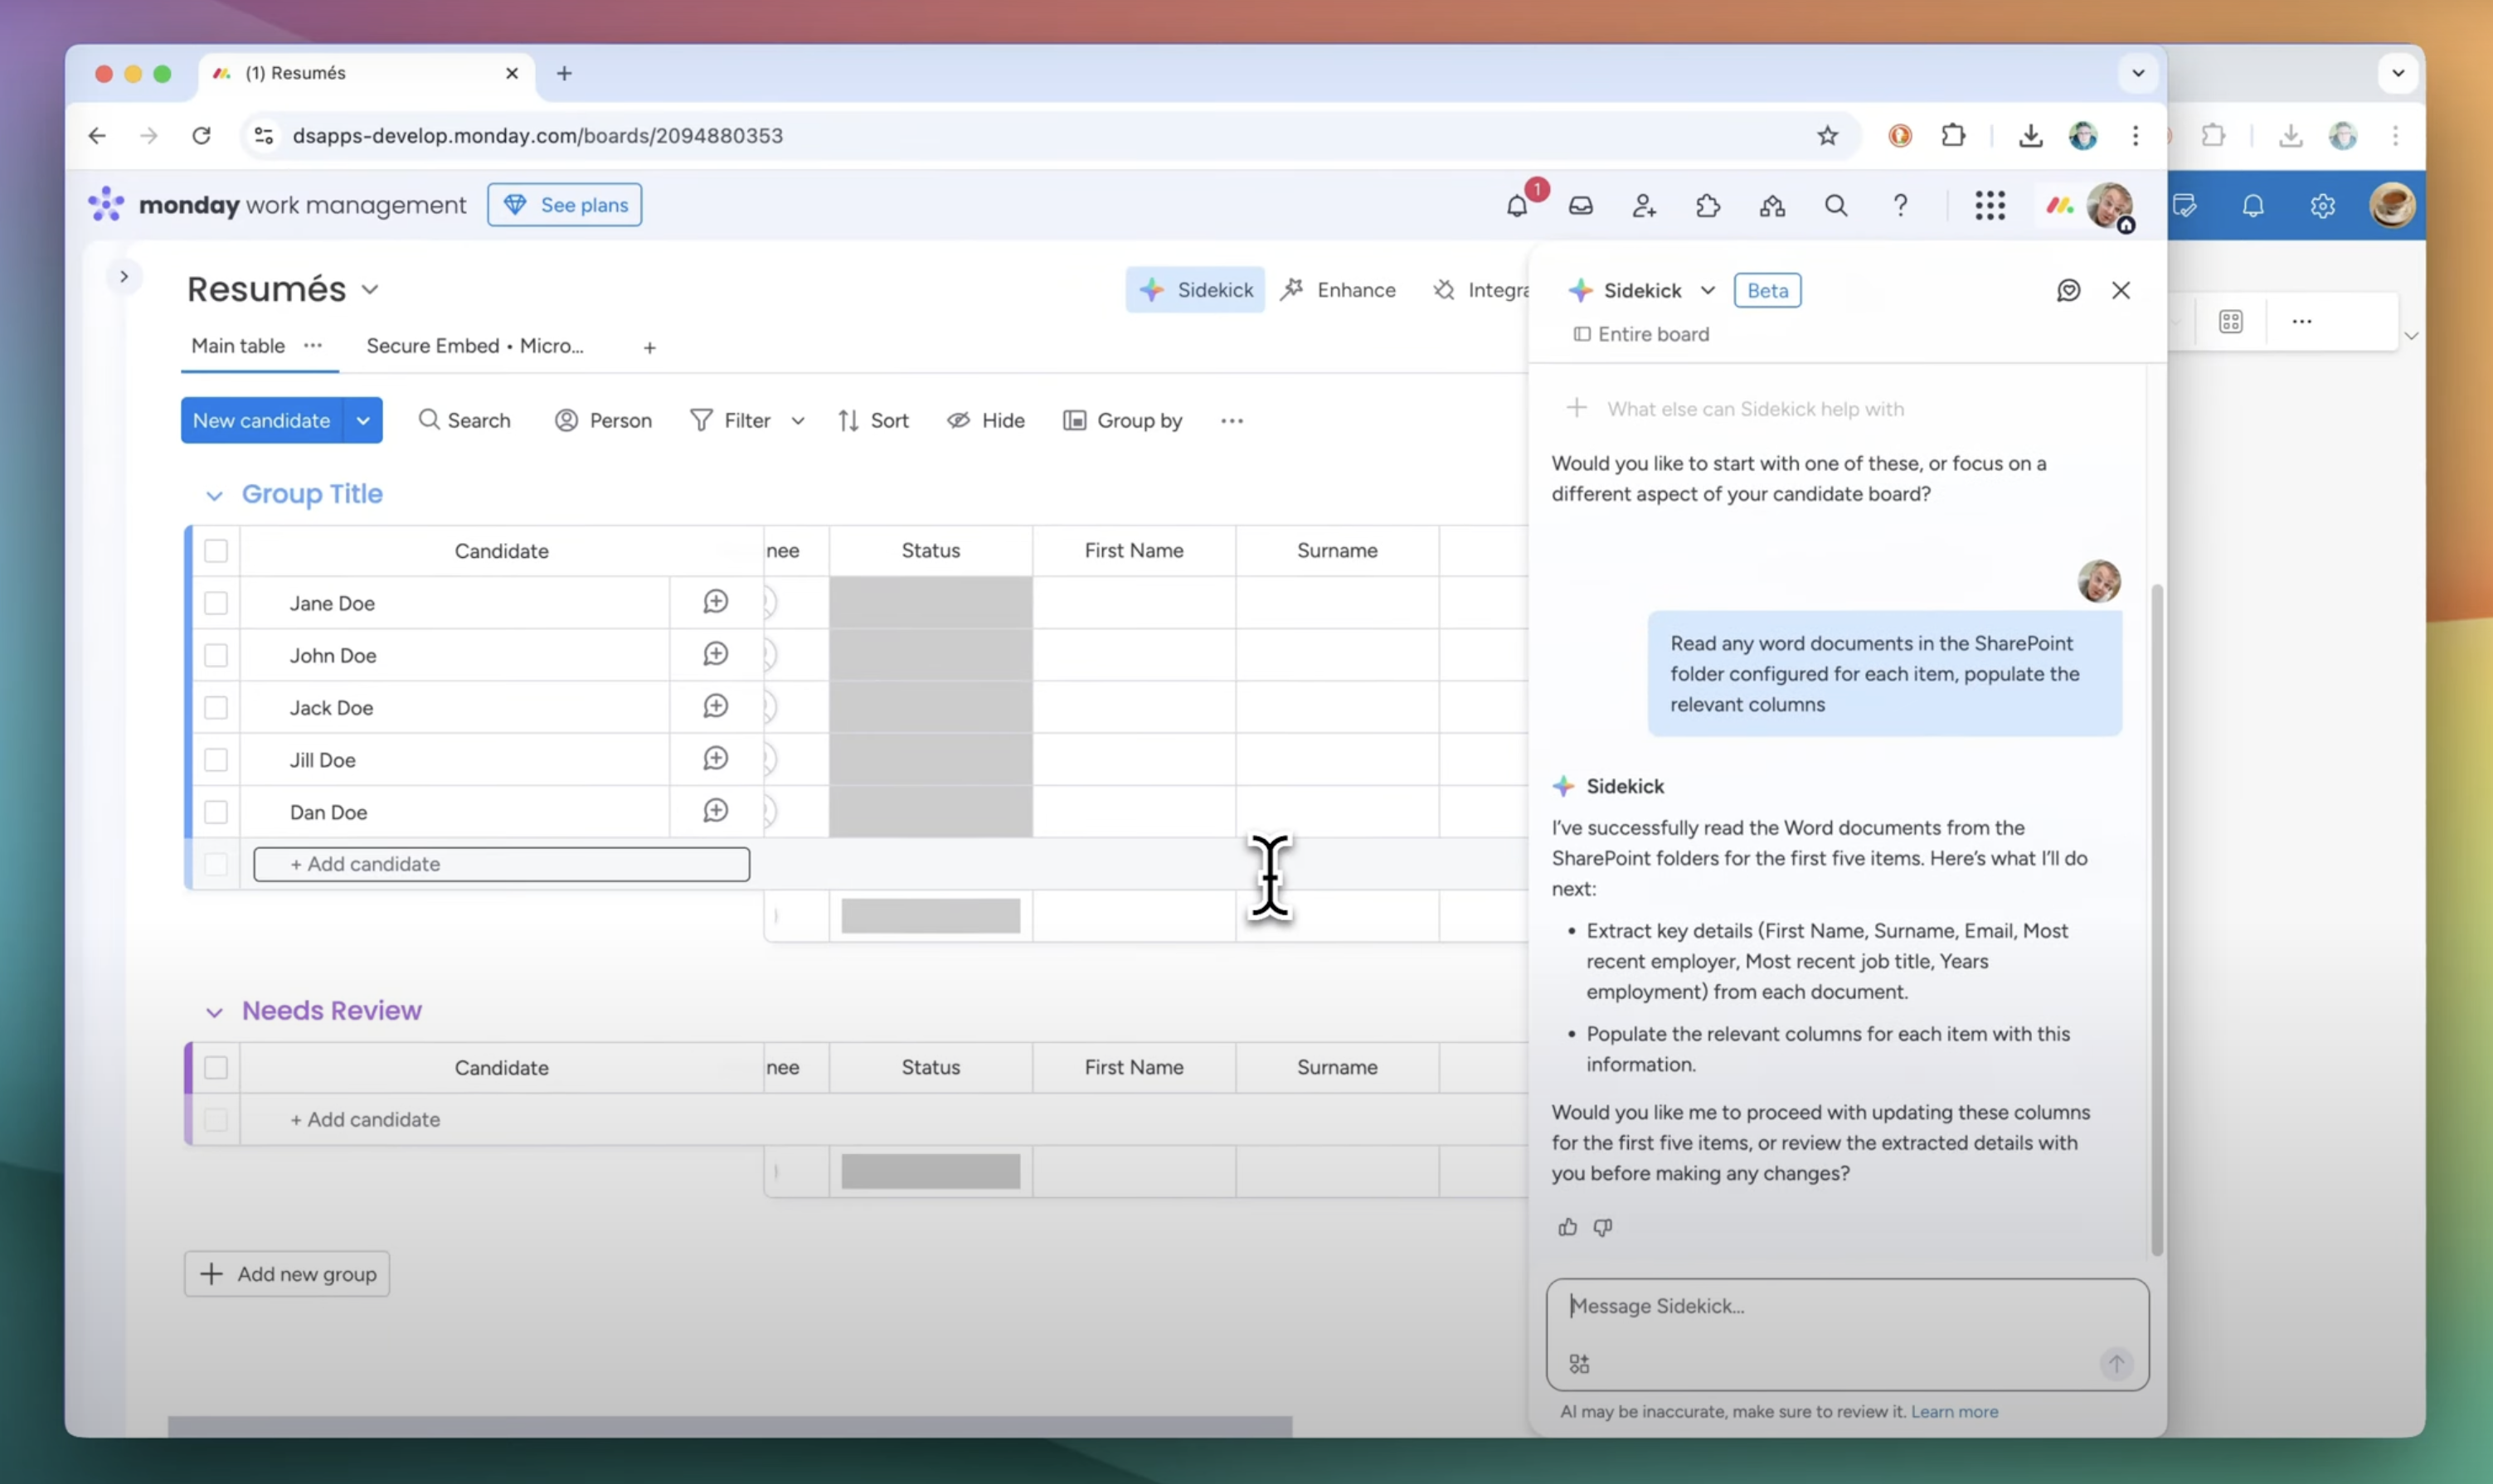
Task: Open the products switcher grid icon
Action: (x=1990, y=206)
